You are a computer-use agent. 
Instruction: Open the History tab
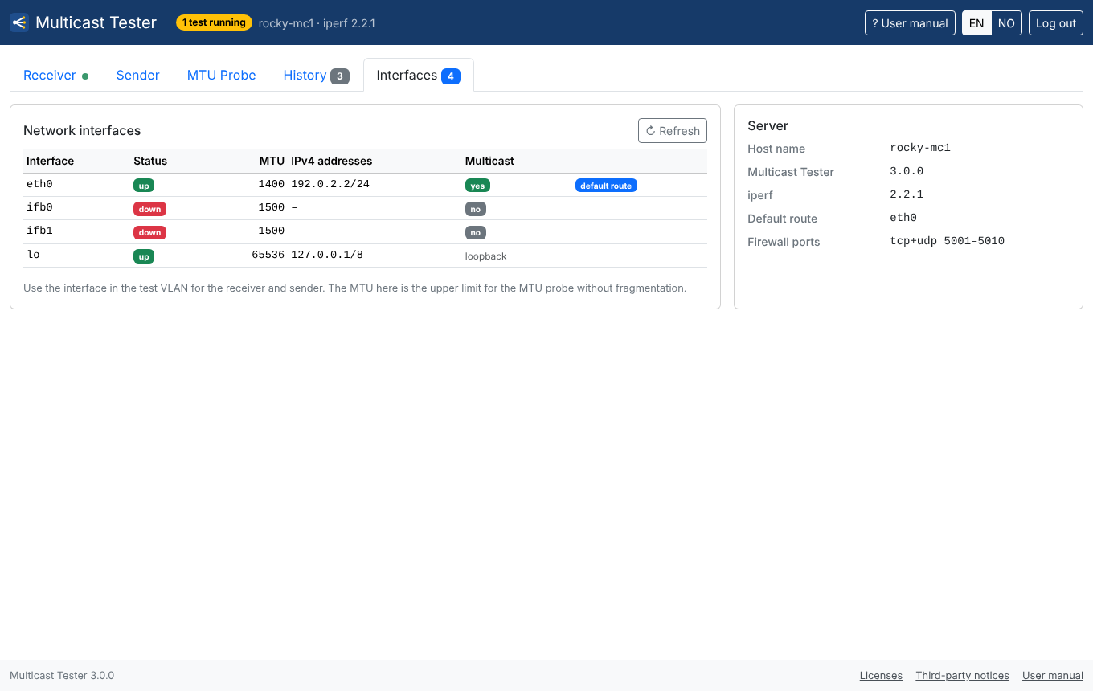[316, 75]
